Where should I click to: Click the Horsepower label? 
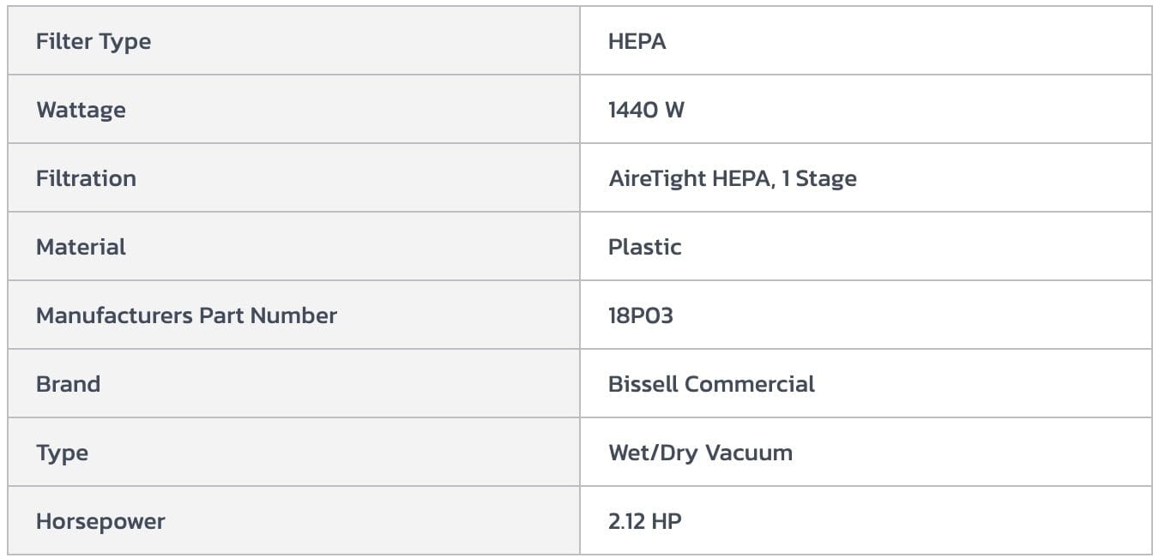100,521
